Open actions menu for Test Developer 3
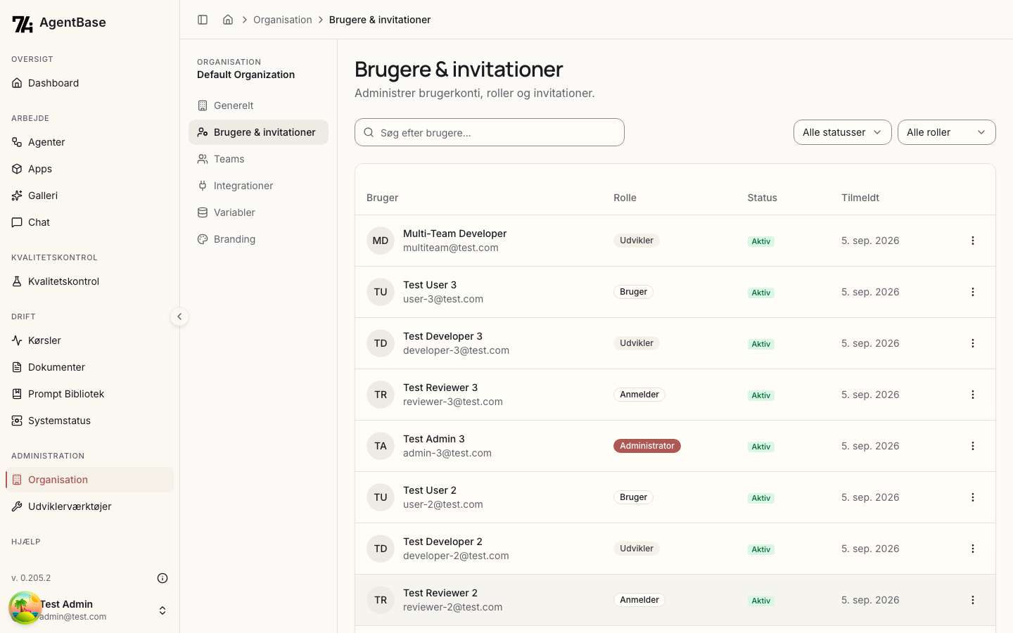1013x633 pixels. [x=973, y=343]
